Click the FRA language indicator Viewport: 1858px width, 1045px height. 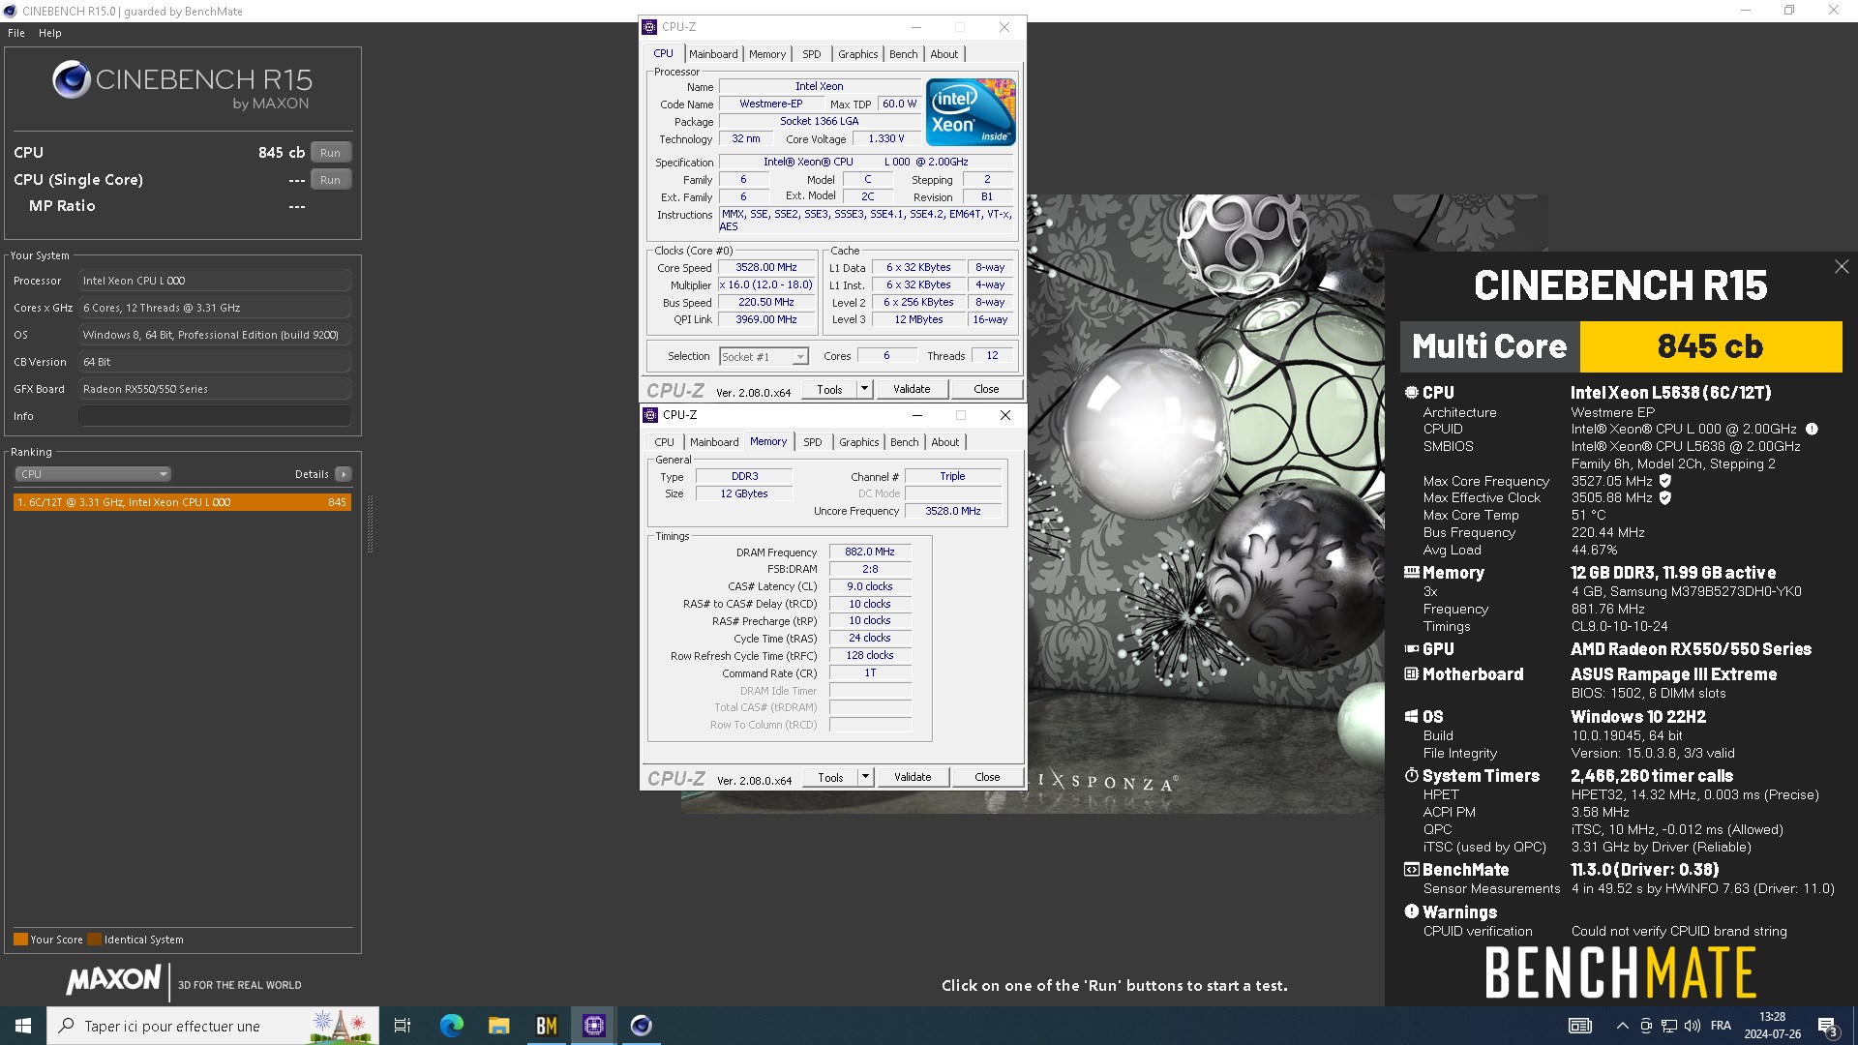pyautogui.click(x=1721, y=1026)
